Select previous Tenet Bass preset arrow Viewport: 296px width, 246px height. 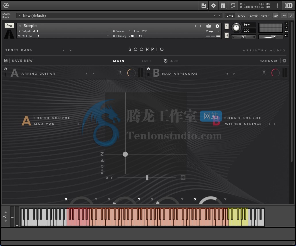[x=64, y=50]
